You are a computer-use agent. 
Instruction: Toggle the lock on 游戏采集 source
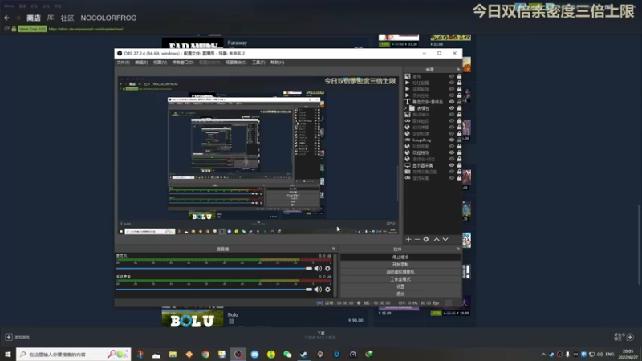pyautogui.click(x=459, y=178)
